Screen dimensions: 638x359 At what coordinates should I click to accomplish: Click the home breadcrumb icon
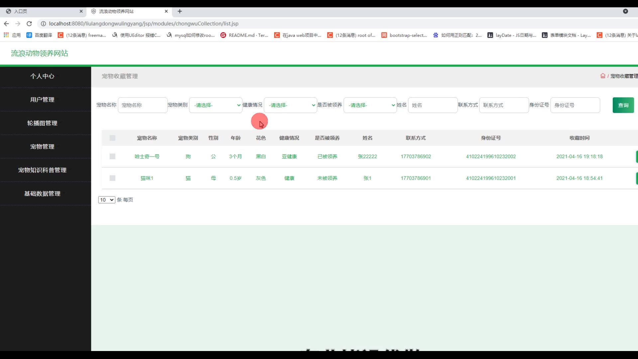coord(602,76)
